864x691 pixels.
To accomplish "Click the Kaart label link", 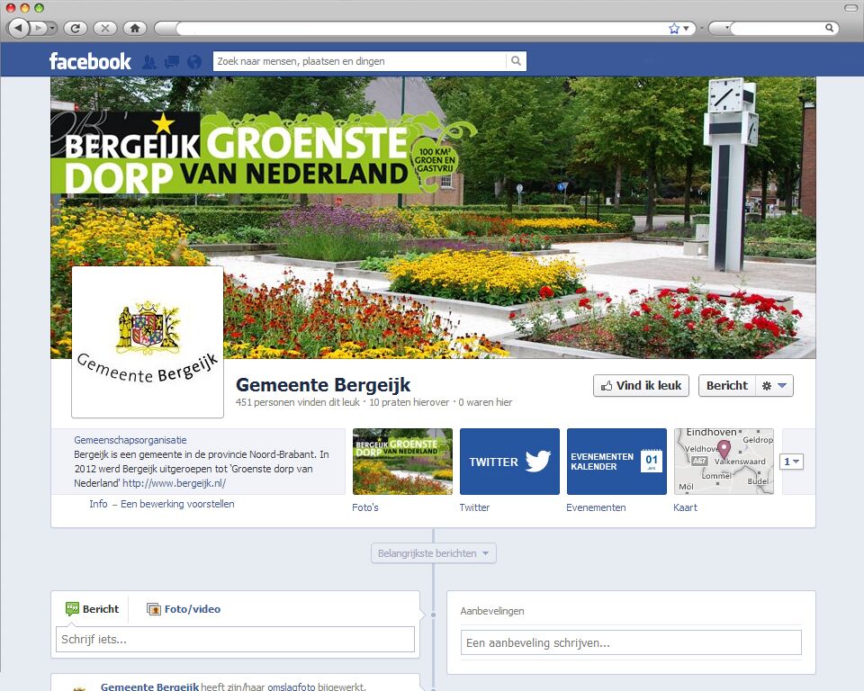I will coord(686,507).
